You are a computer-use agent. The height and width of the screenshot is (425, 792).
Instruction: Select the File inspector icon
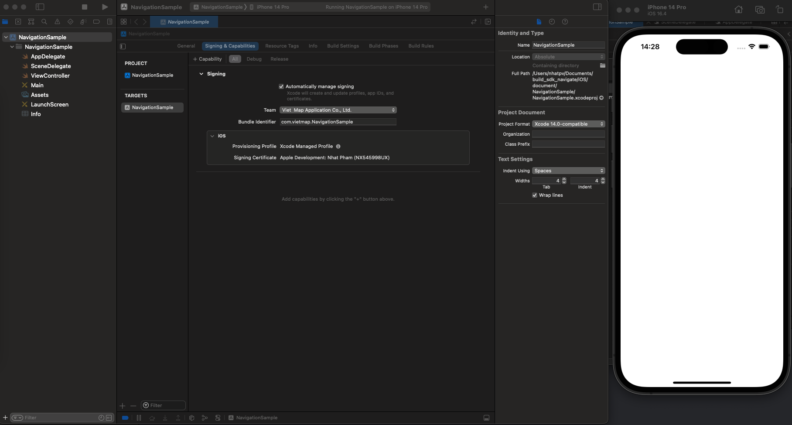(539, 21)
